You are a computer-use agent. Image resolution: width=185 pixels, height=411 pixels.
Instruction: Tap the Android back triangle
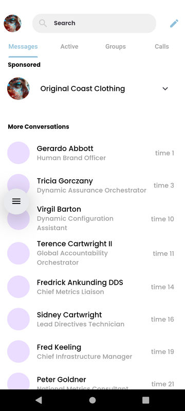[39, 400]
